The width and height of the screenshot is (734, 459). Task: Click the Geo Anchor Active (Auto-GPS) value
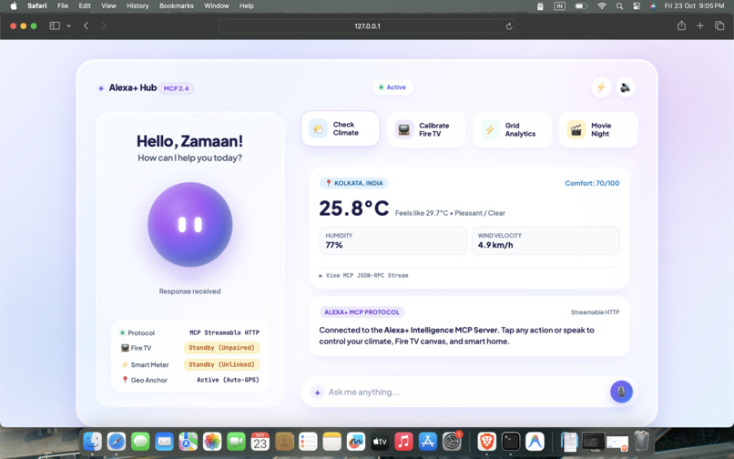228,380
